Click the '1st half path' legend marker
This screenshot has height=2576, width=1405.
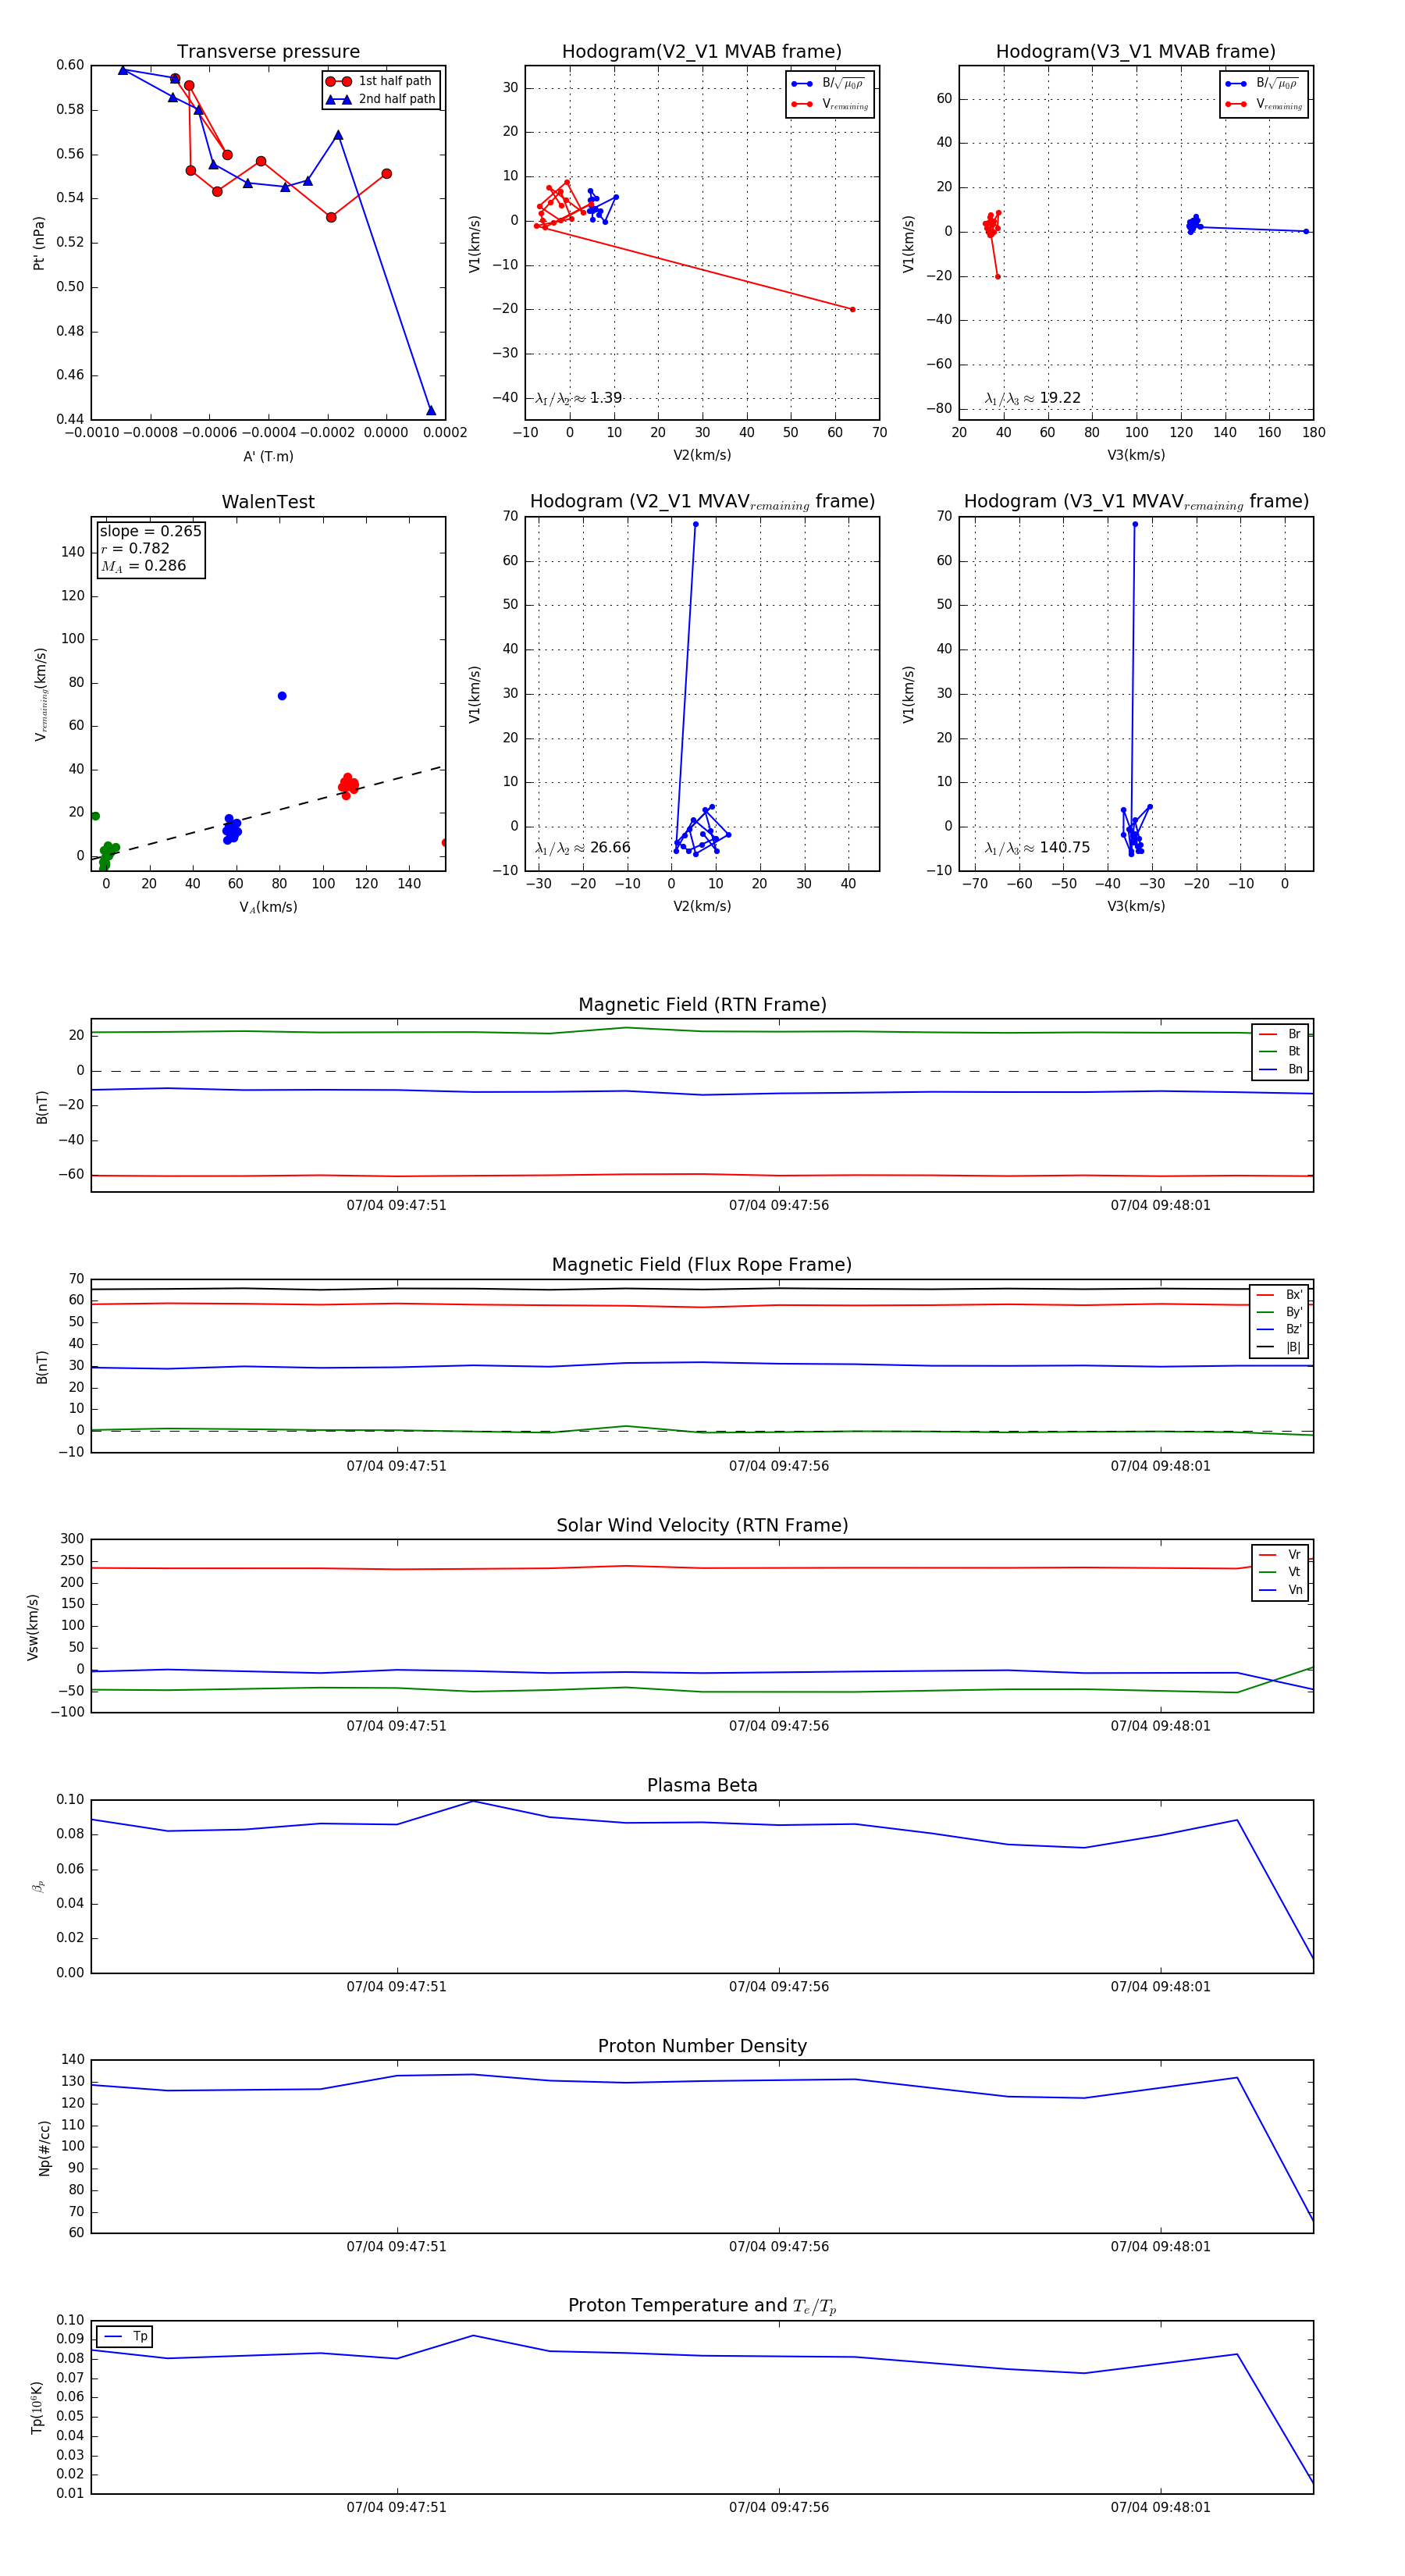(x=338, y=81)
